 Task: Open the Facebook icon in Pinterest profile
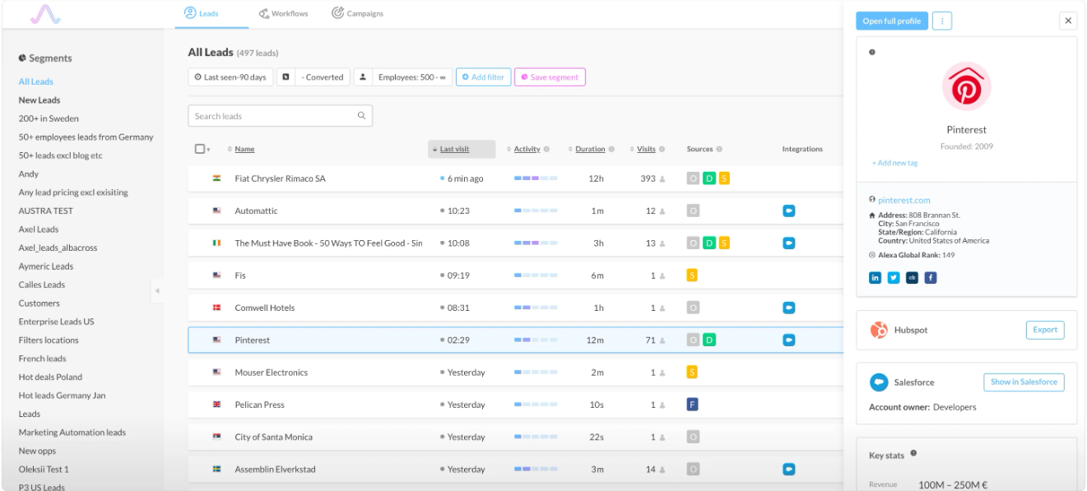(931, 278)
